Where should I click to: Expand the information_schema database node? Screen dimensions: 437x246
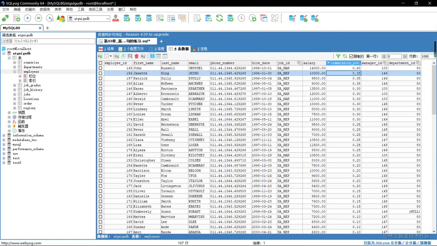pos(4,136)
